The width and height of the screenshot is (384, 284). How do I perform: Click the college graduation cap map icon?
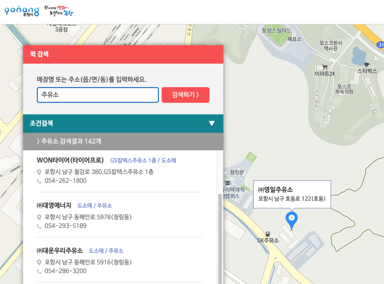click(228, 183)
